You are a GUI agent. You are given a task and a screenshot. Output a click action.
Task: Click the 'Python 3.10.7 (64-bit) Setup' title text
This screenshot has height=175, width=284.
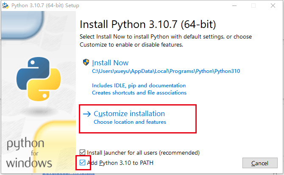pyautogui.click(x=45, y=6)
